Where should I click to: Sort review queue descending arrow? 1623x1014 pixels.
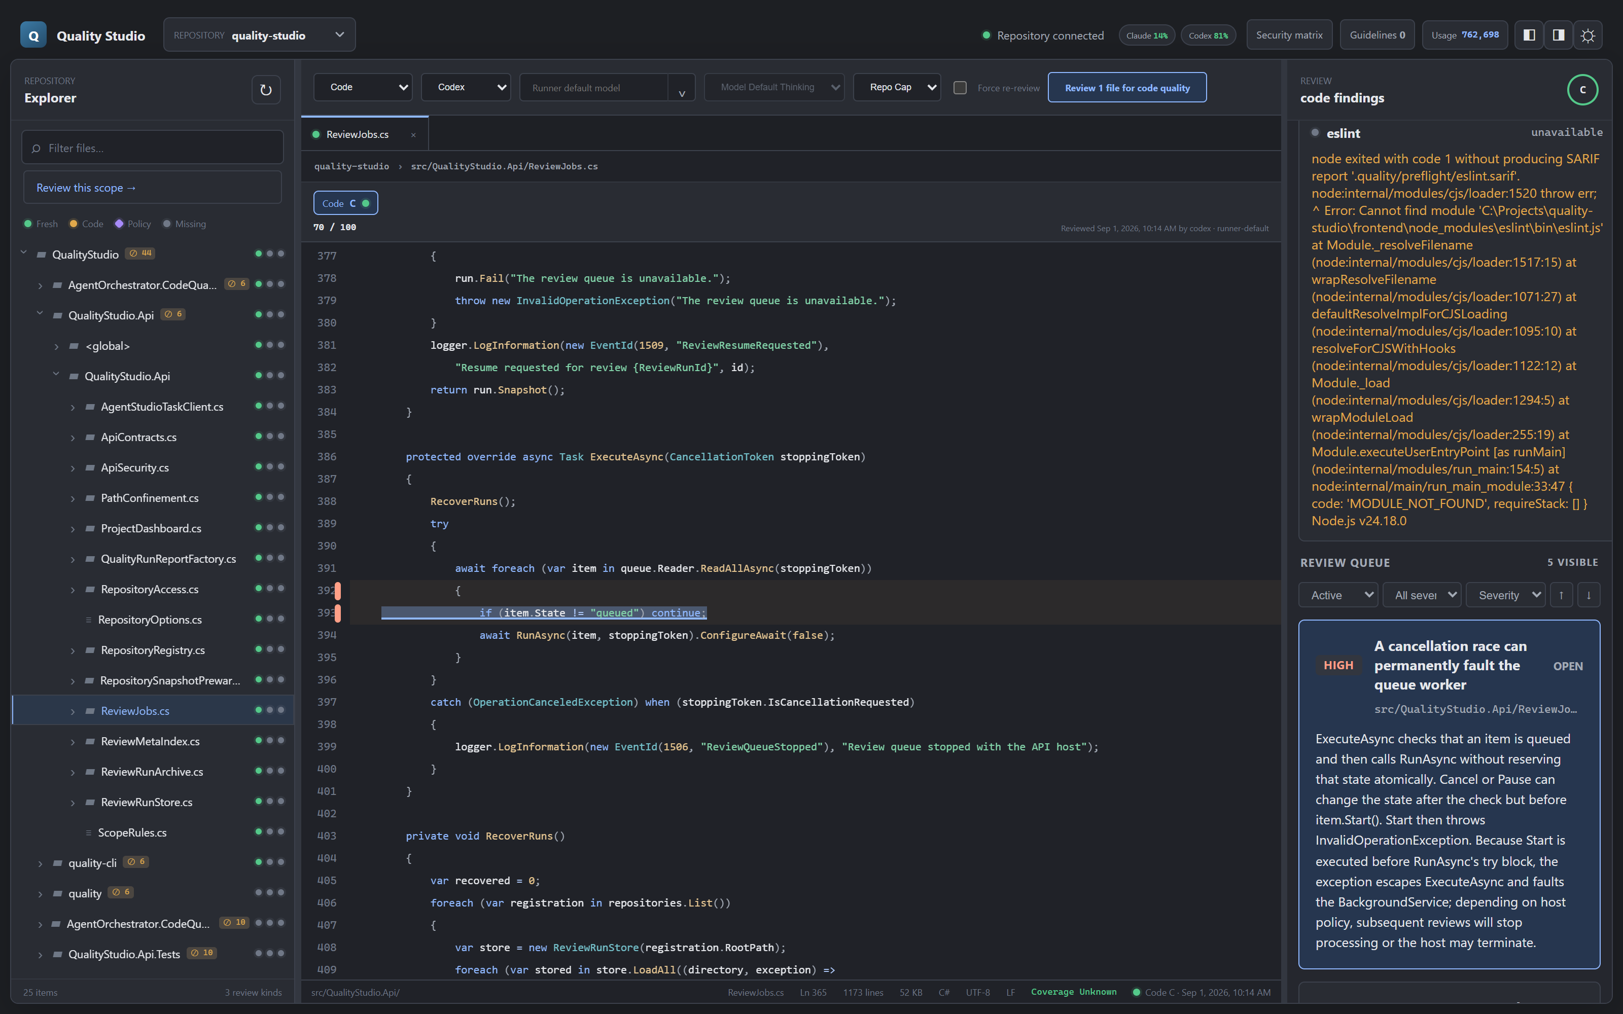click(1589, 595)
